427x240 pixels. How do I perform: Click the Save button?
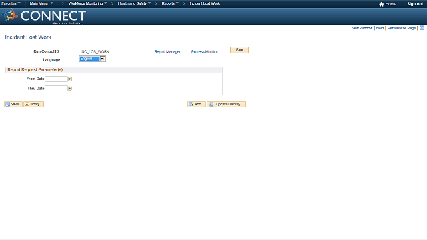13,104
